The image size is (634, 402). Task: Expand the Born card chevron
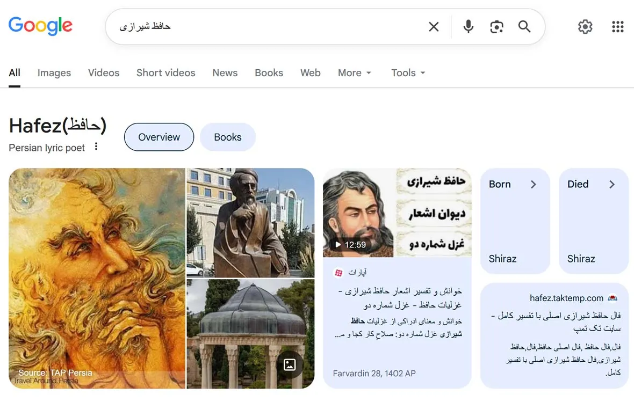pyautogui.click(x=534, y=184)
